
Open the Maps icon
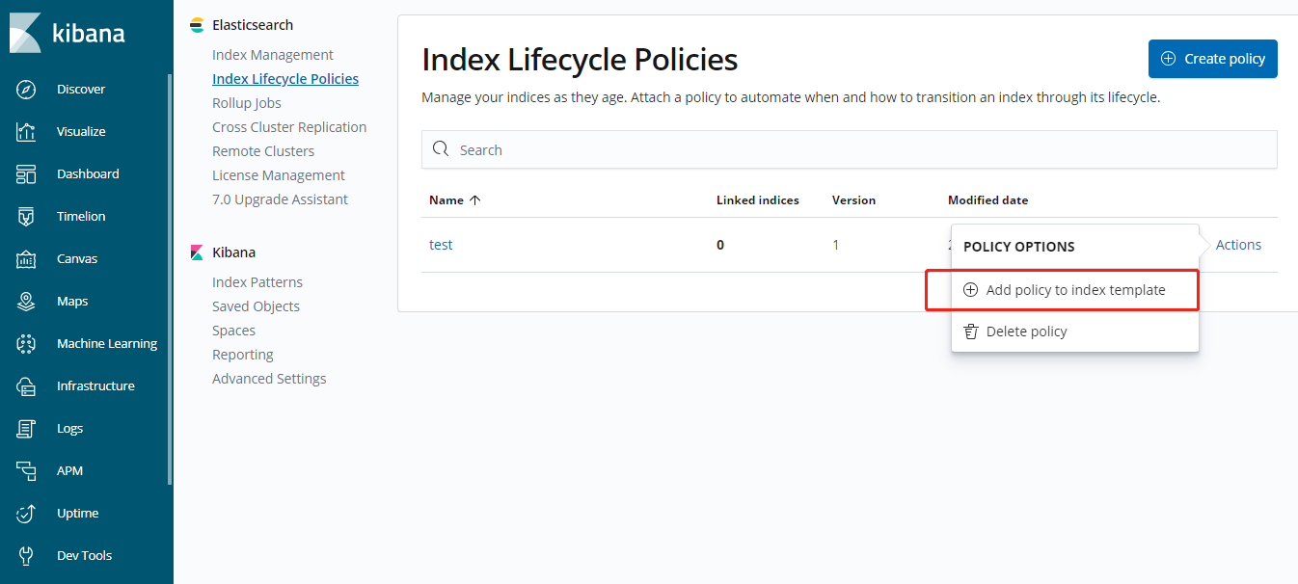click(x=26, y=302)
